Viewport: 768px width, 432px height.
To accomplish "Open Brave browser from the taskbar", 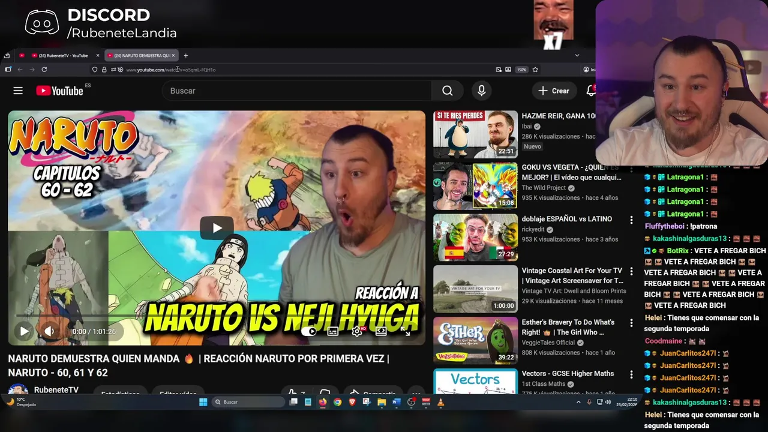I will pos(352,402).
